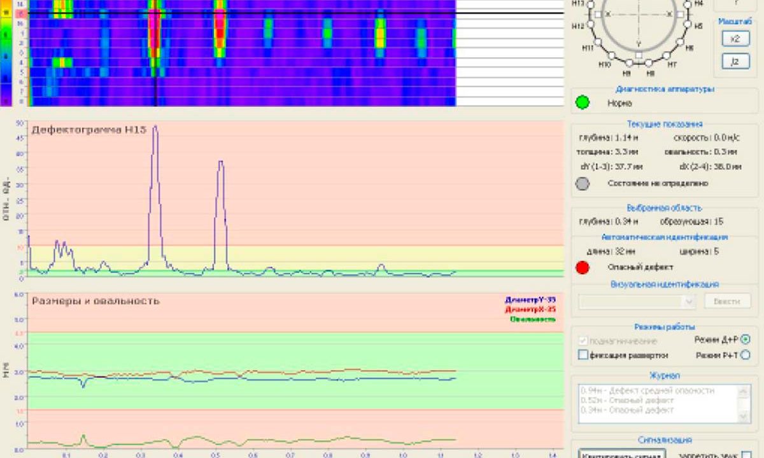The height and width of the screenshot is (458, 764).
Task: Click the tallest peak in the H15 defectogram
Action: point(155,127)
